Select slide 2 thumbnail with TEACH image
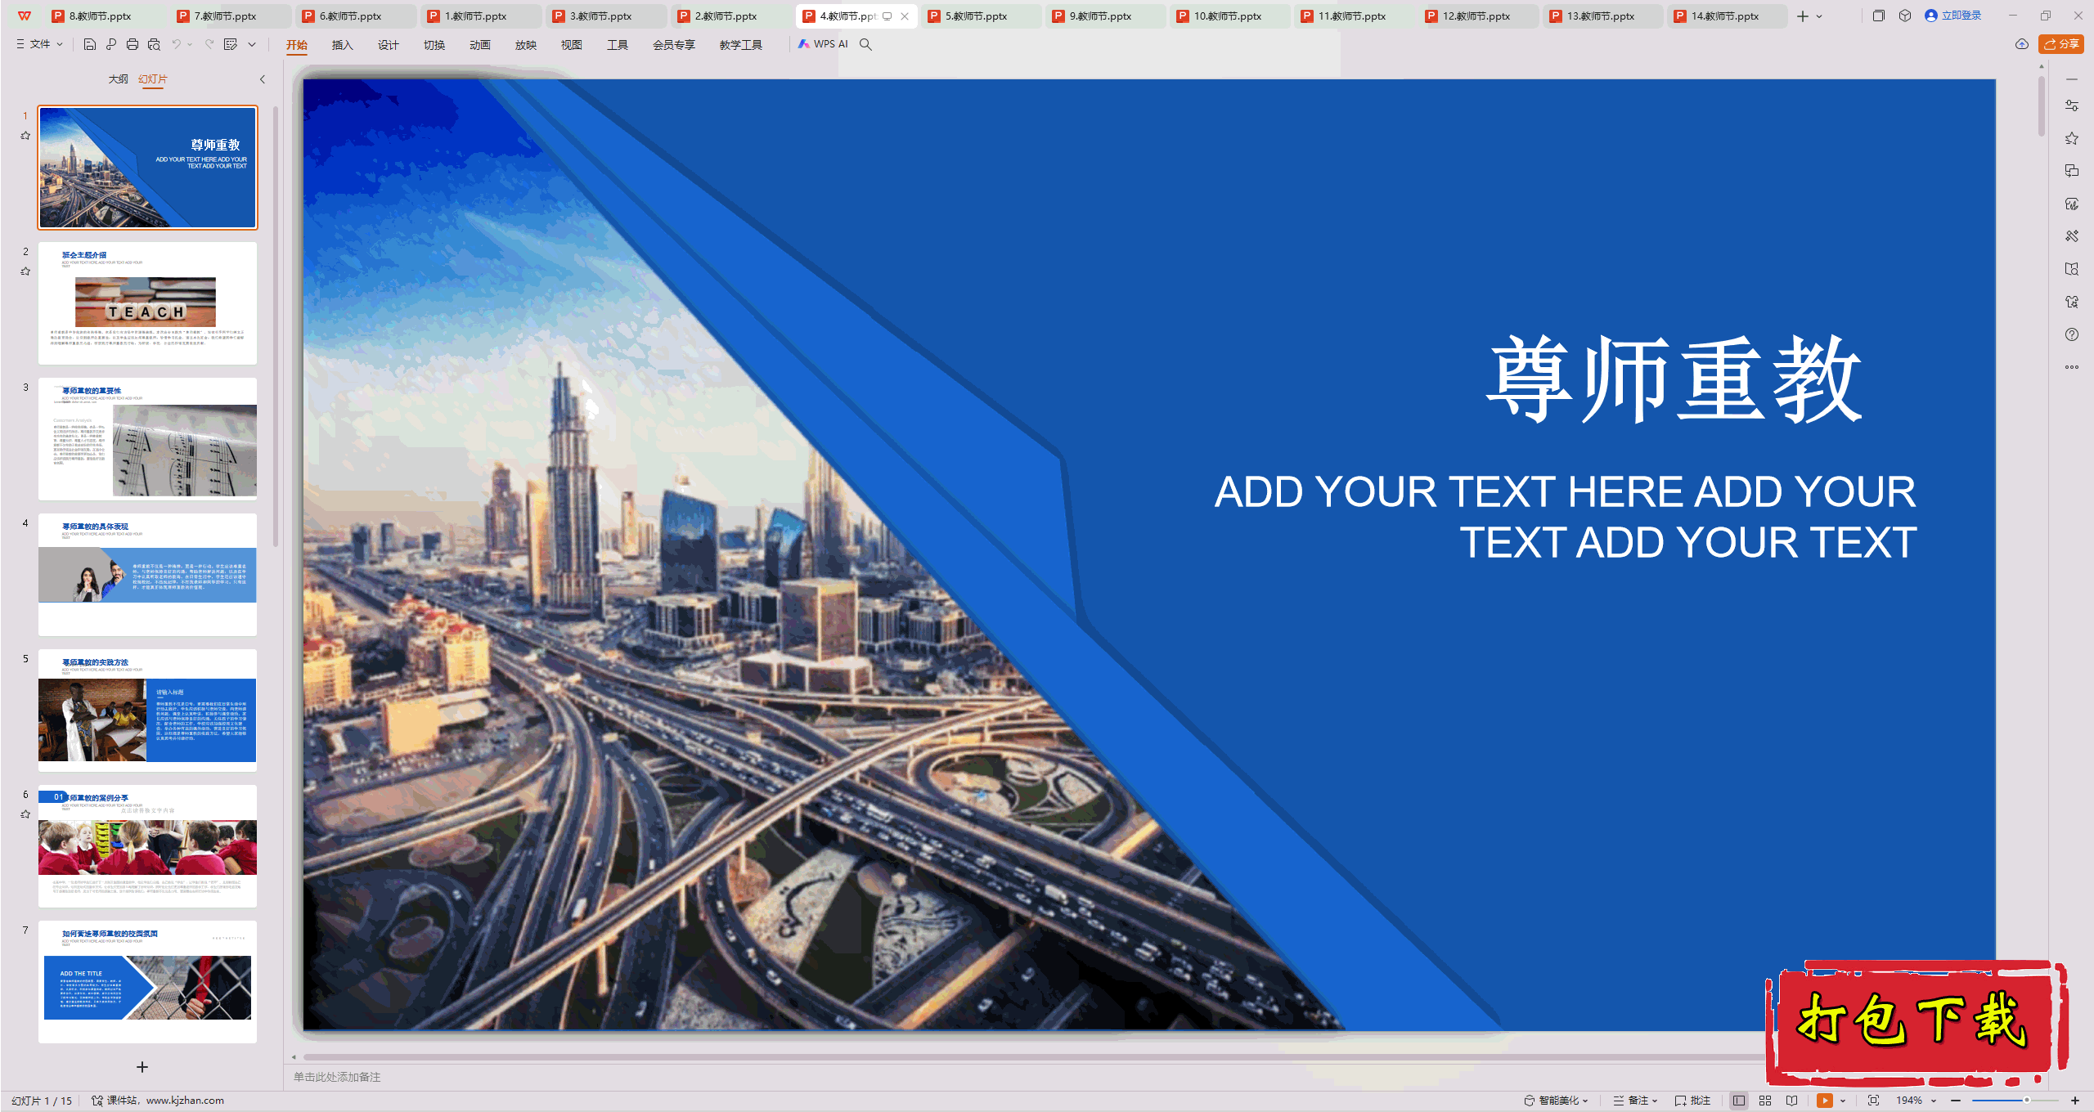This screenshot has height=1112, width=2094. pyautogui.click(x=147, y=303)
